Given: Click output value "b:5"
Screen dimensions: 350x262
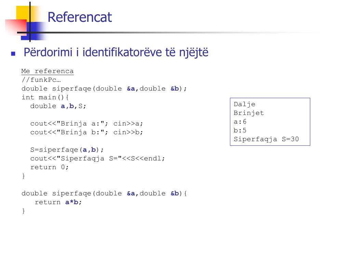Looking at the screenshot, I should pos(240,130).
